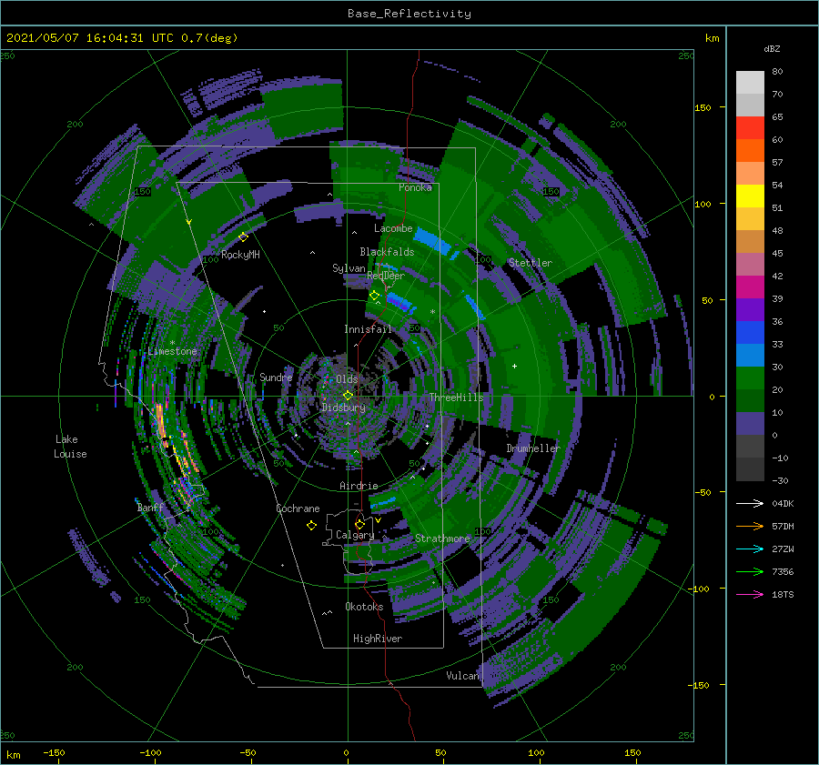Select the yellow 54-51 dBZ legend swatch
The height and width of the screenshot is (765, 819).
click(x=750, y=196)
